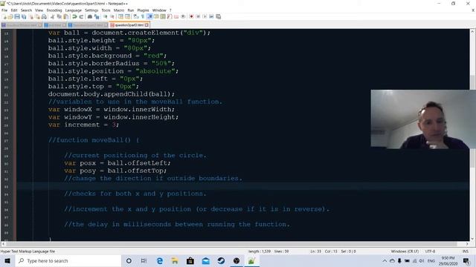Switch to the first document tab

click(x=22, y=25)
